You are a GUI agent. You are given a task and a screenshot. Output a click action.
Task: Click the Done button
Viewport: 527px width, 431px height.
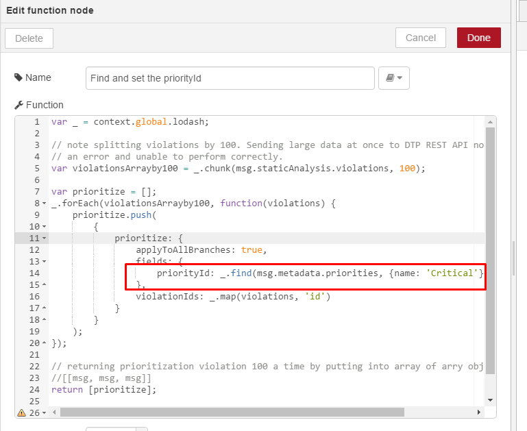[x=478, y=38]
